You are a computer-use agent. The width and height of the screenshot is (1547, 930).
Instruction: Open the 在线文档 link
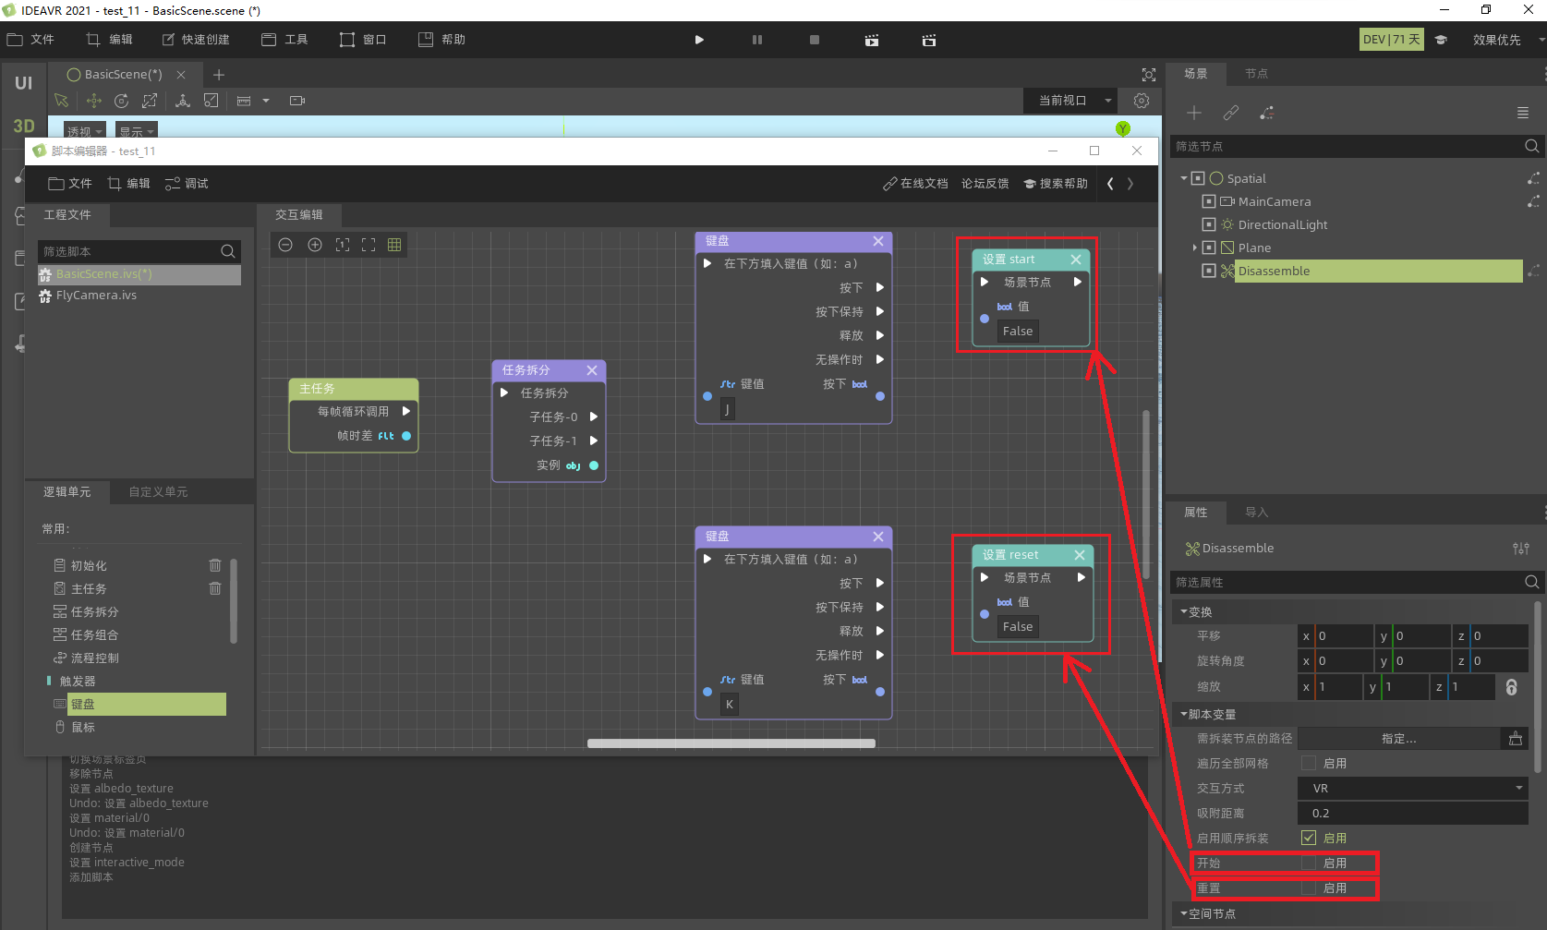point(915,184)
